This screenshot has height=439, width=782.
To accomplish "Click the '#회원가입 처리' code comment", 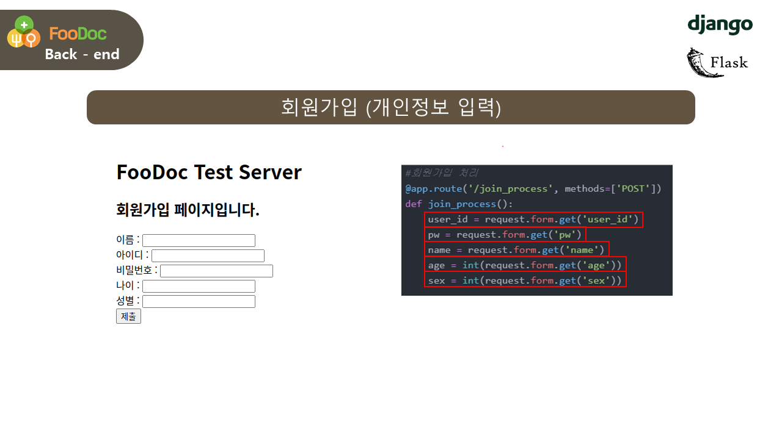I will (441, 173).
